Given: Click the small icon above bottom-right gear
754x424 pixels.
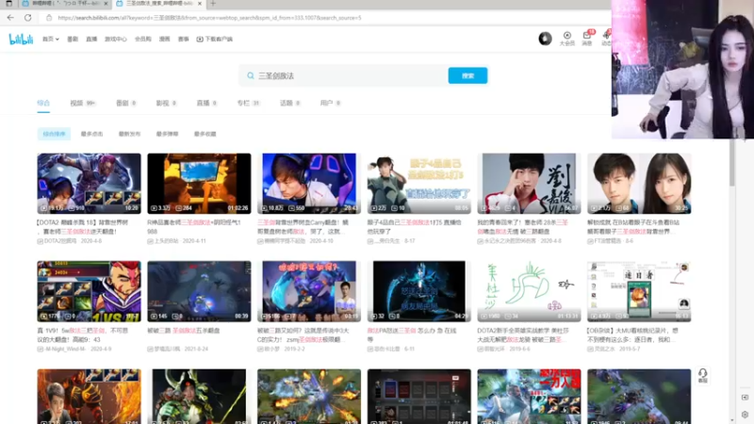Looking at the screenshot, I should (x=745, y=398).
